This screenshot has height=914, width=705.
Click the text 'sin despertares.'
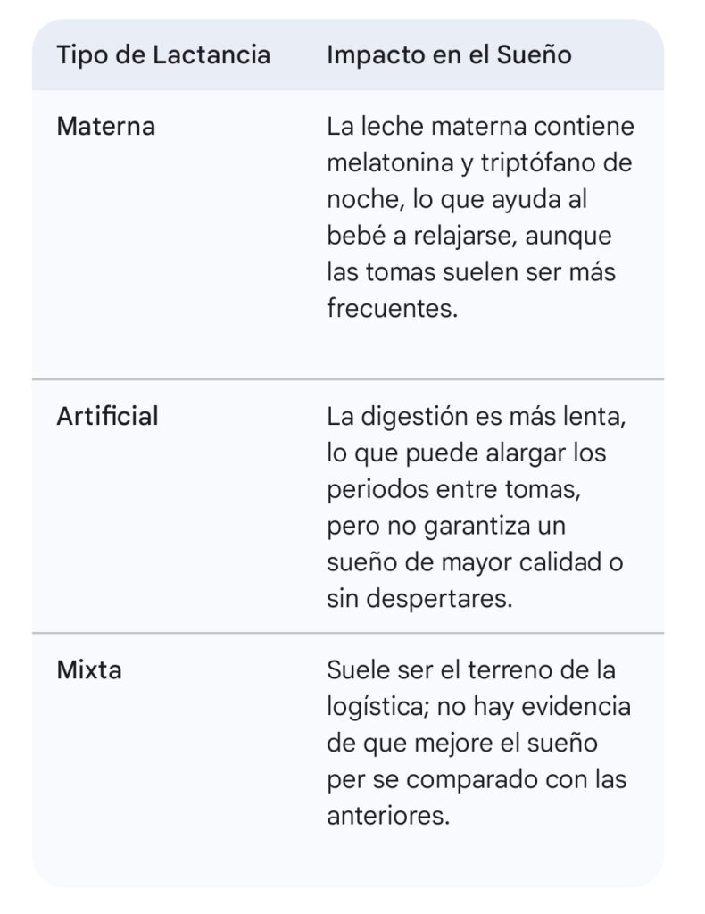click(419, 598)
